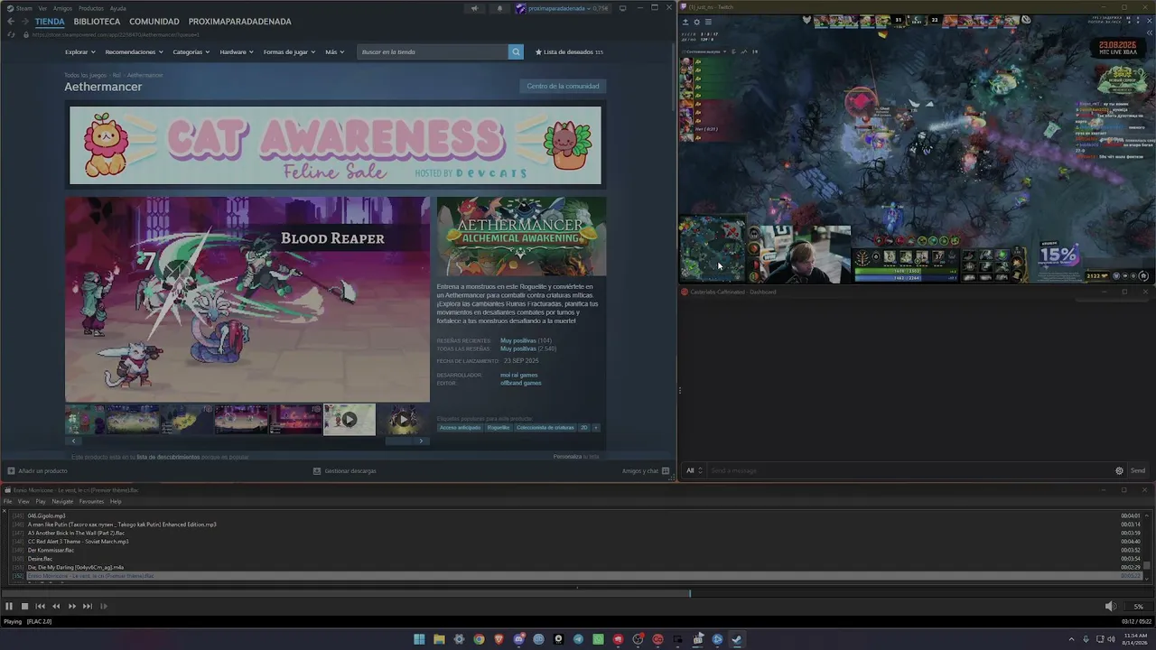Click the store search magnifier button

(516, 51)
